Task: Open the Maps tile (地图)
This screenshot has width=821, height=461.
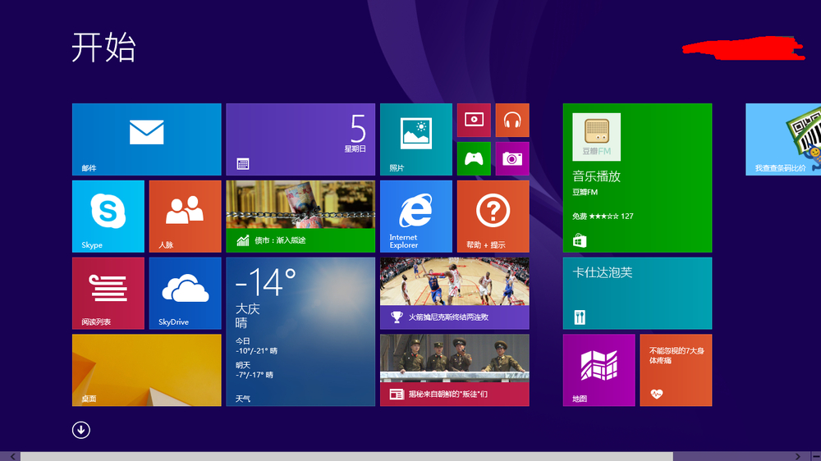Action: point(599,370)
